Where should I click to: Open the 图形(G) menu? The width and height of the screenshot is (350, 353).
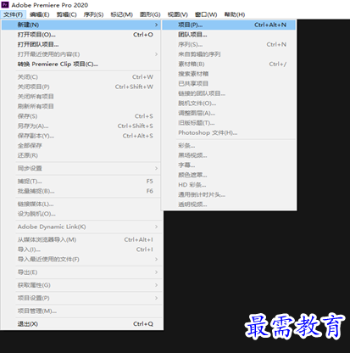click(150, 14)
